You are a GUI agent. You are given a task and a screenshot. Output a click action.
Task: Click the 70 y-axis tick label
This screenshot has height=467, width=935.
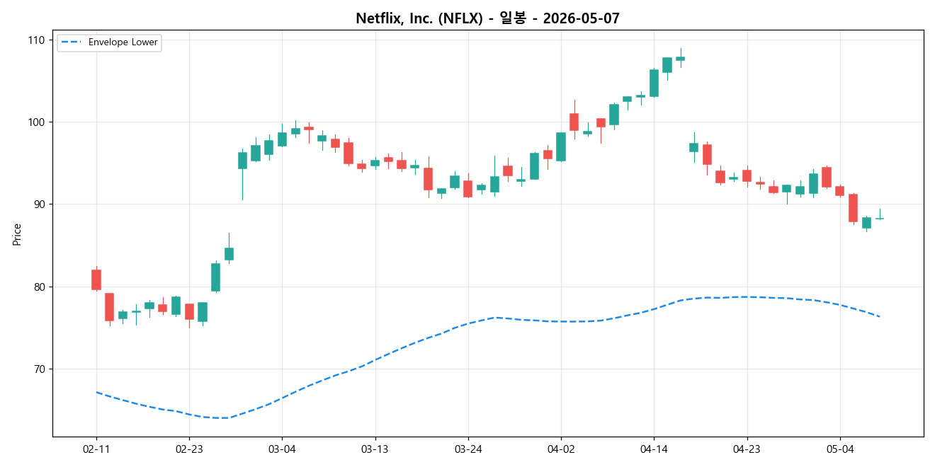pos(39,369)
